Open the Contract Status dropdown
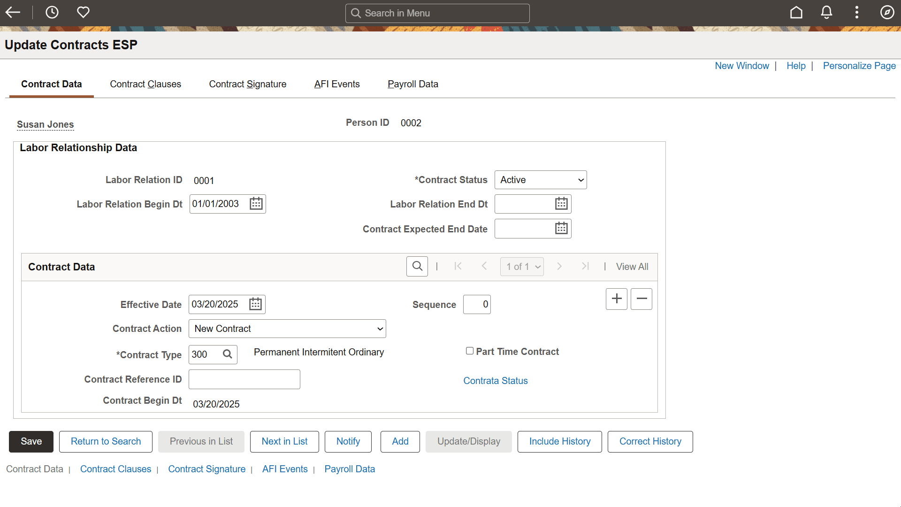901x507 pixels. pyautogui.click(x=540, y=179)
